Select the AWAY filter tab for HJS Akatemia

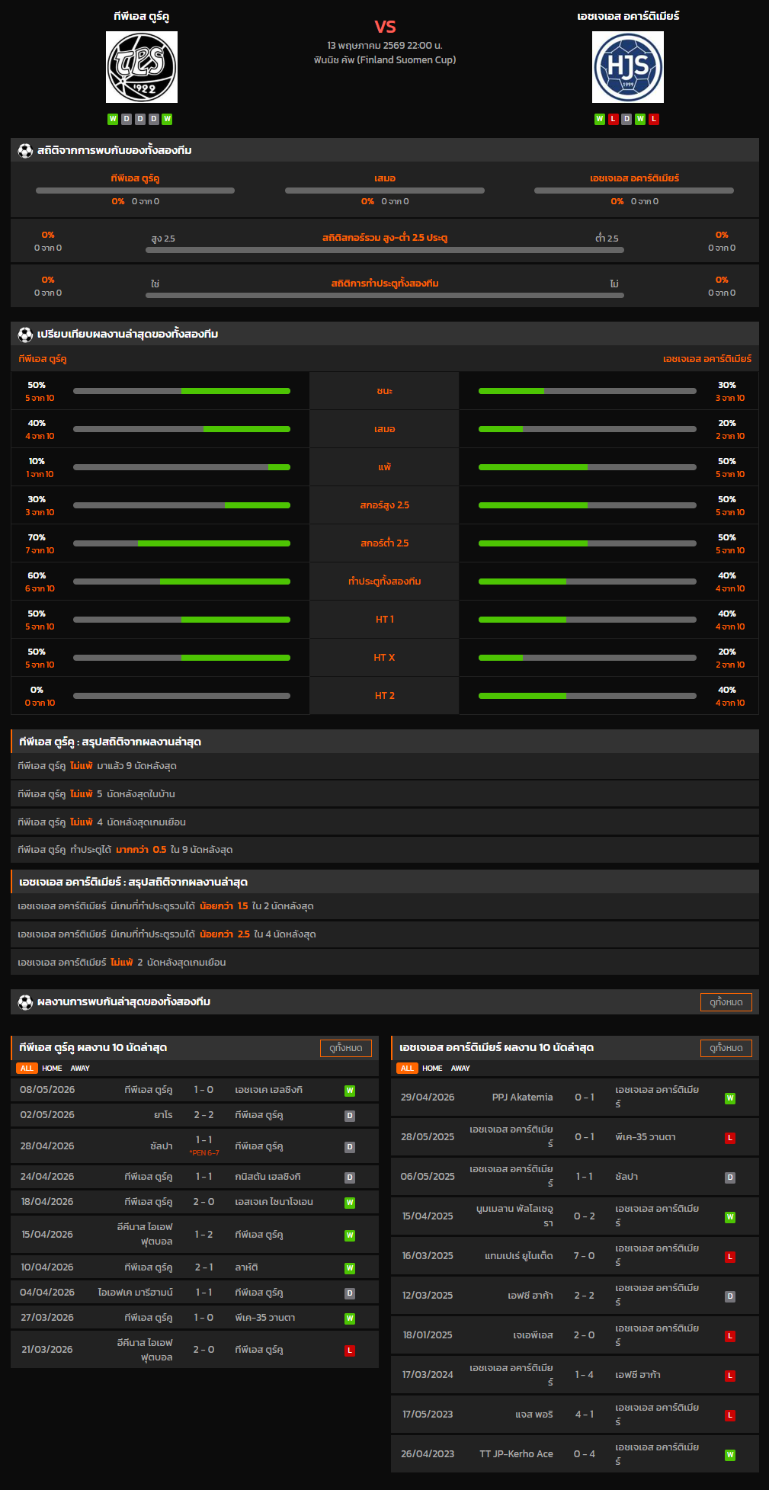coord(460,1069)
